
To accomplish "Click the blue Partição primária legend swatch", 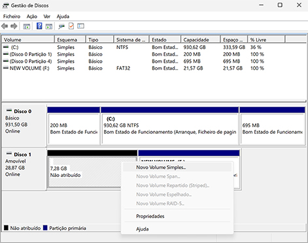I will 45,228.
